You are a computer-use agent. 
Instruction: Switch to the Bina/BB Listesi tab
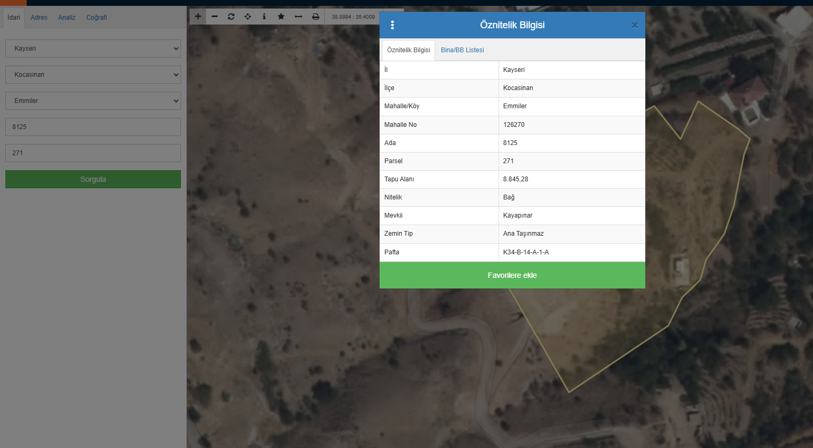click(462, 50)
